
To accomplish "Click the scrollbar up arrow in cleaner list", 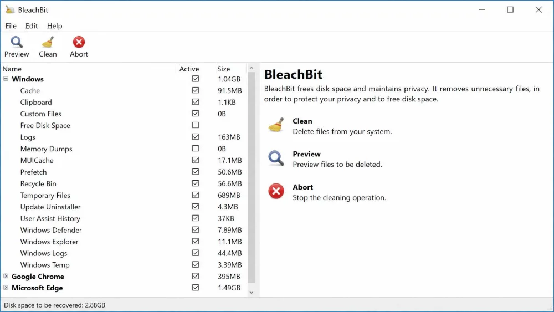I will point(252,68).
